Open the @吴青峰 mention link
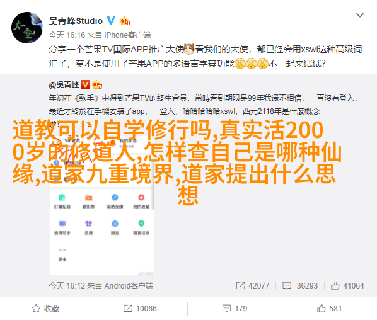This screenshot has height=320, width=377. pyautogui.click(x=64, y=84)
